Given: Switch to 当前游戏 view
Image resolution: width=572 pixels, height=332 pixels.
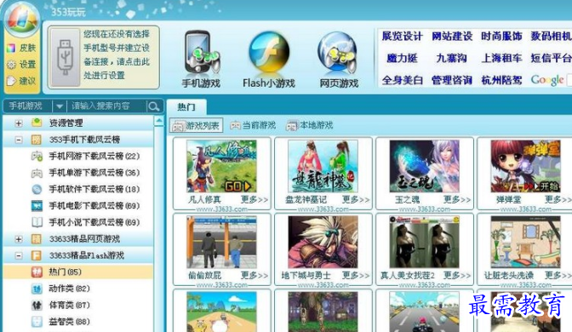Looking at the screenshot, I should [x=253, y=125].
